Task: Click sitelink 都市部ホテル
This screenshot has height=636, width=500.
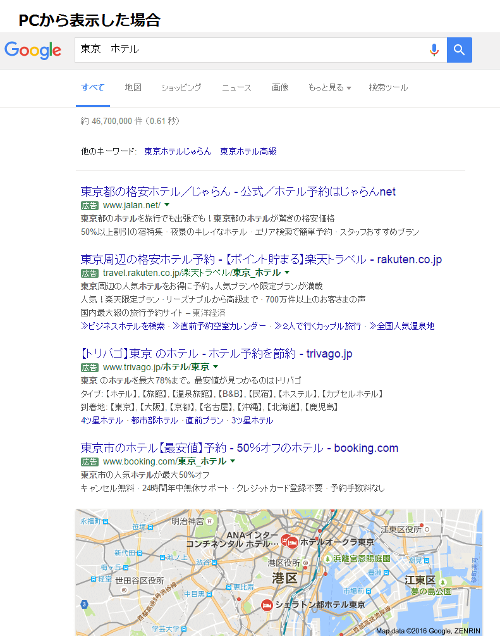Action: (x=154, y=421)
